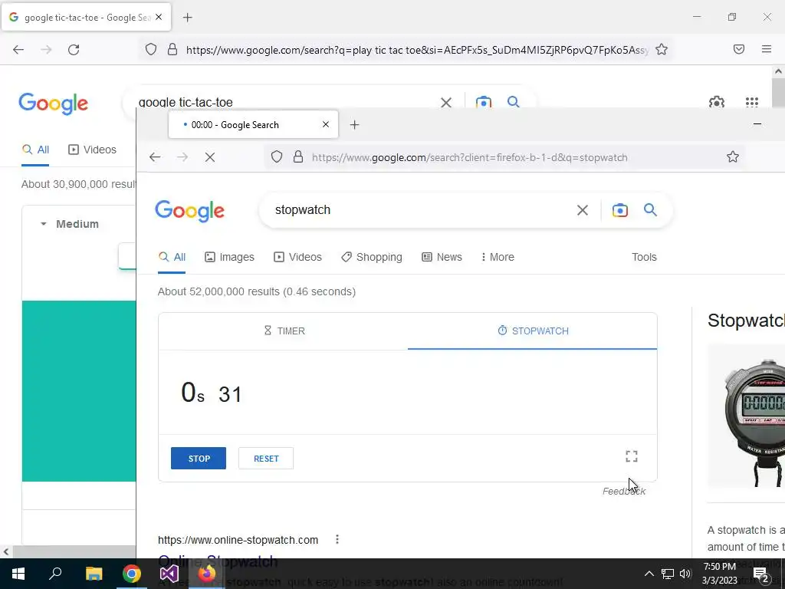Click scroll-up arrow in back window scrollbar
The image size is (785, 589).
coord(778,71)
